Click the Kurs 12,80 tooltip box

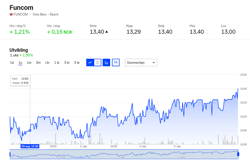[20, 81]
